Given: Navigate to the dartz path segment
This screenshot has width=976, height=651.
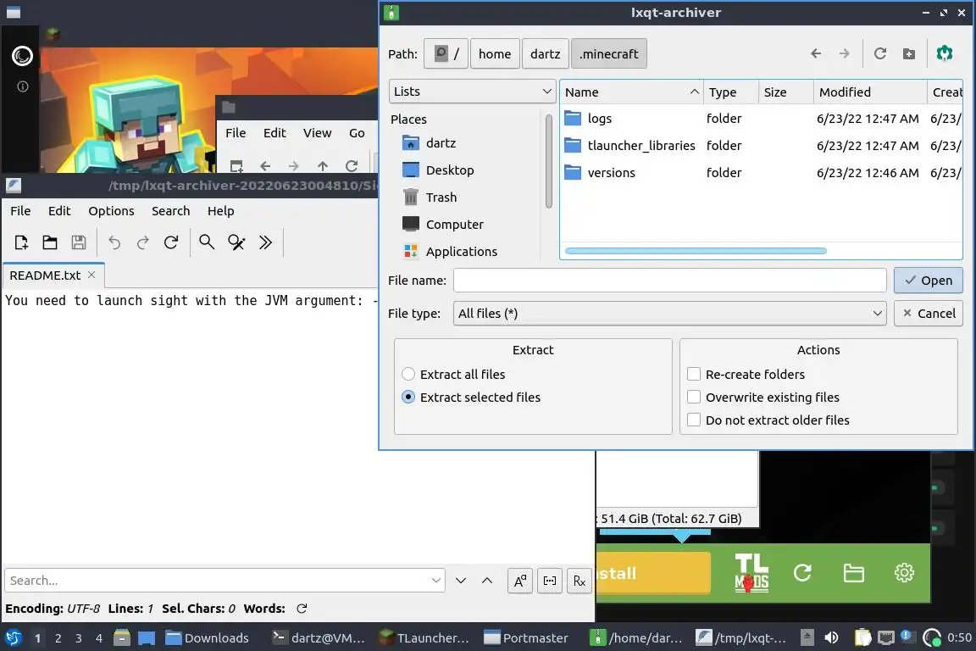Looking at the screenshot, I should 545,53.
